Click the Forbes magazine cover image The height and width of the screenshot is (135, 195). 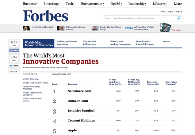(165, 28)
